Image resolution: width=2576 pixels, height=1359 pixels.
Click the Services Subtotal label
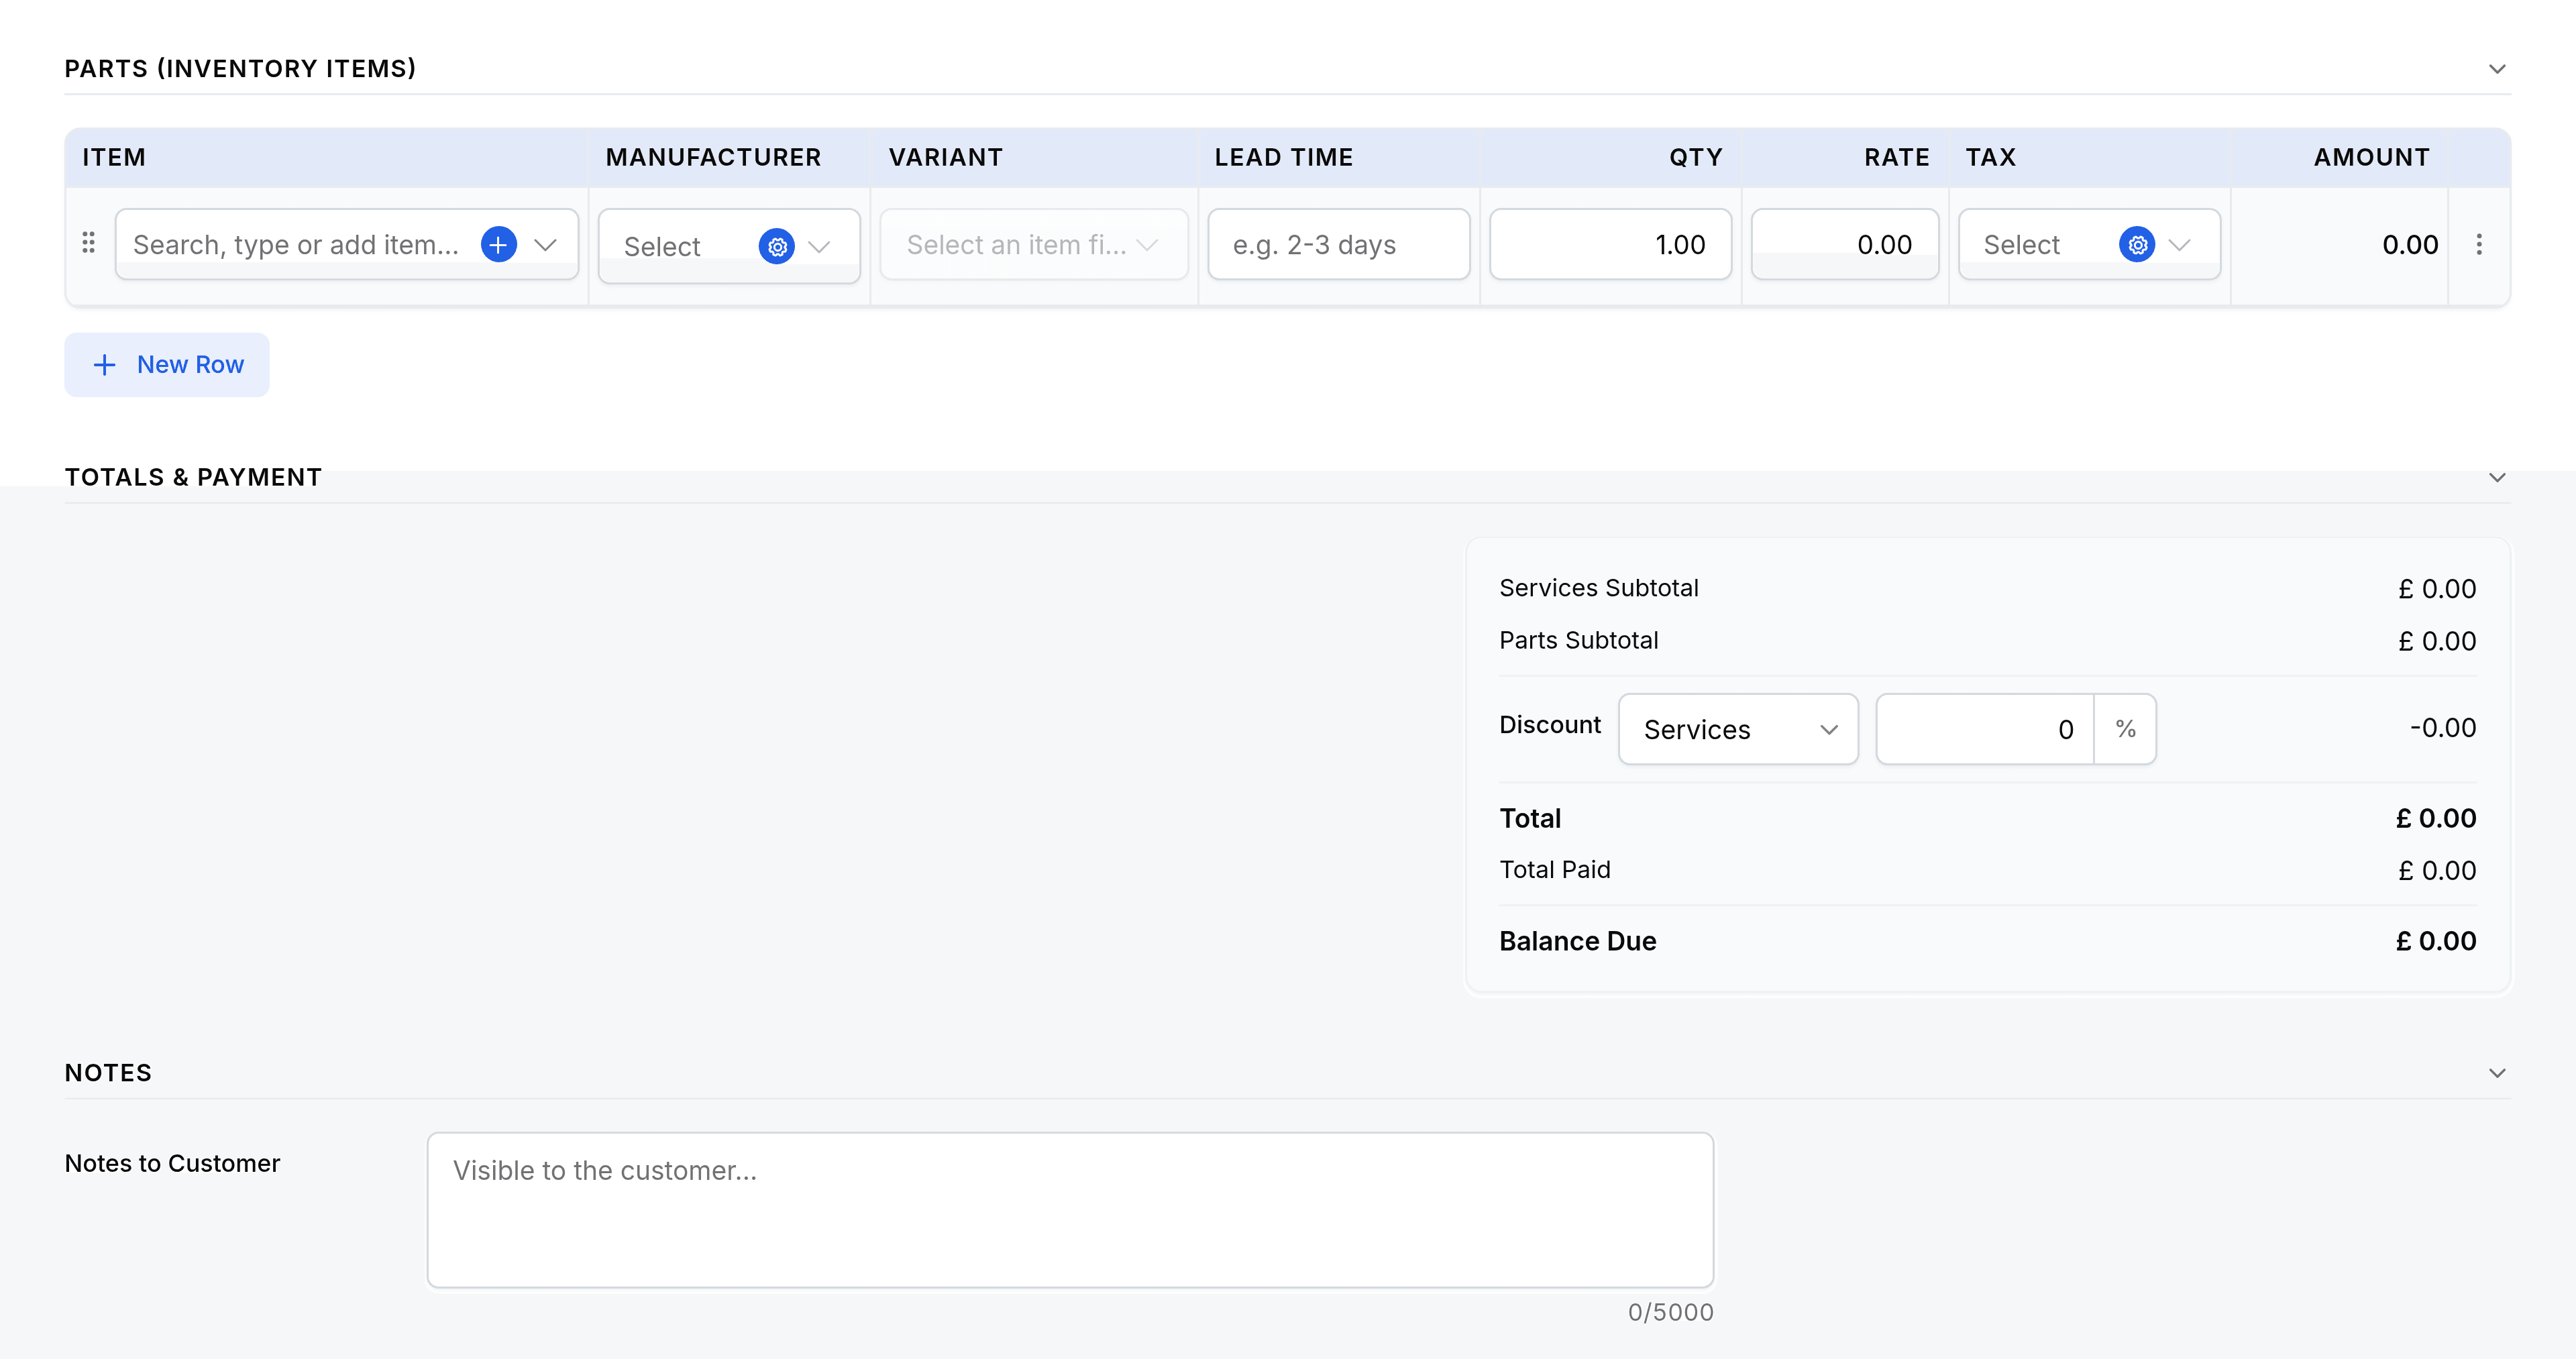[x=1598, y=588]
